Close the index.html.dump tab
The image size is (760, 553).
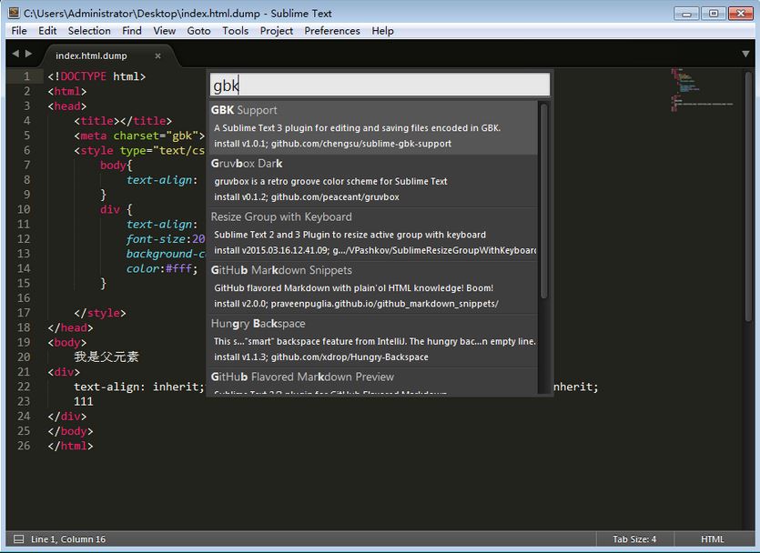[x=157, y=55]
